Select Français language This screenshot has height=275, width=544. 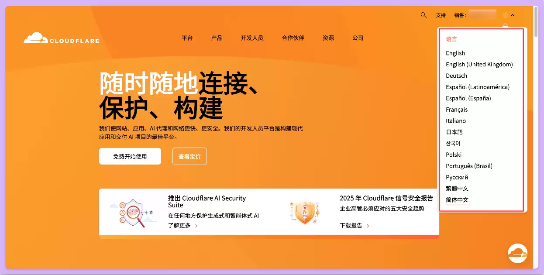point(457,110)
